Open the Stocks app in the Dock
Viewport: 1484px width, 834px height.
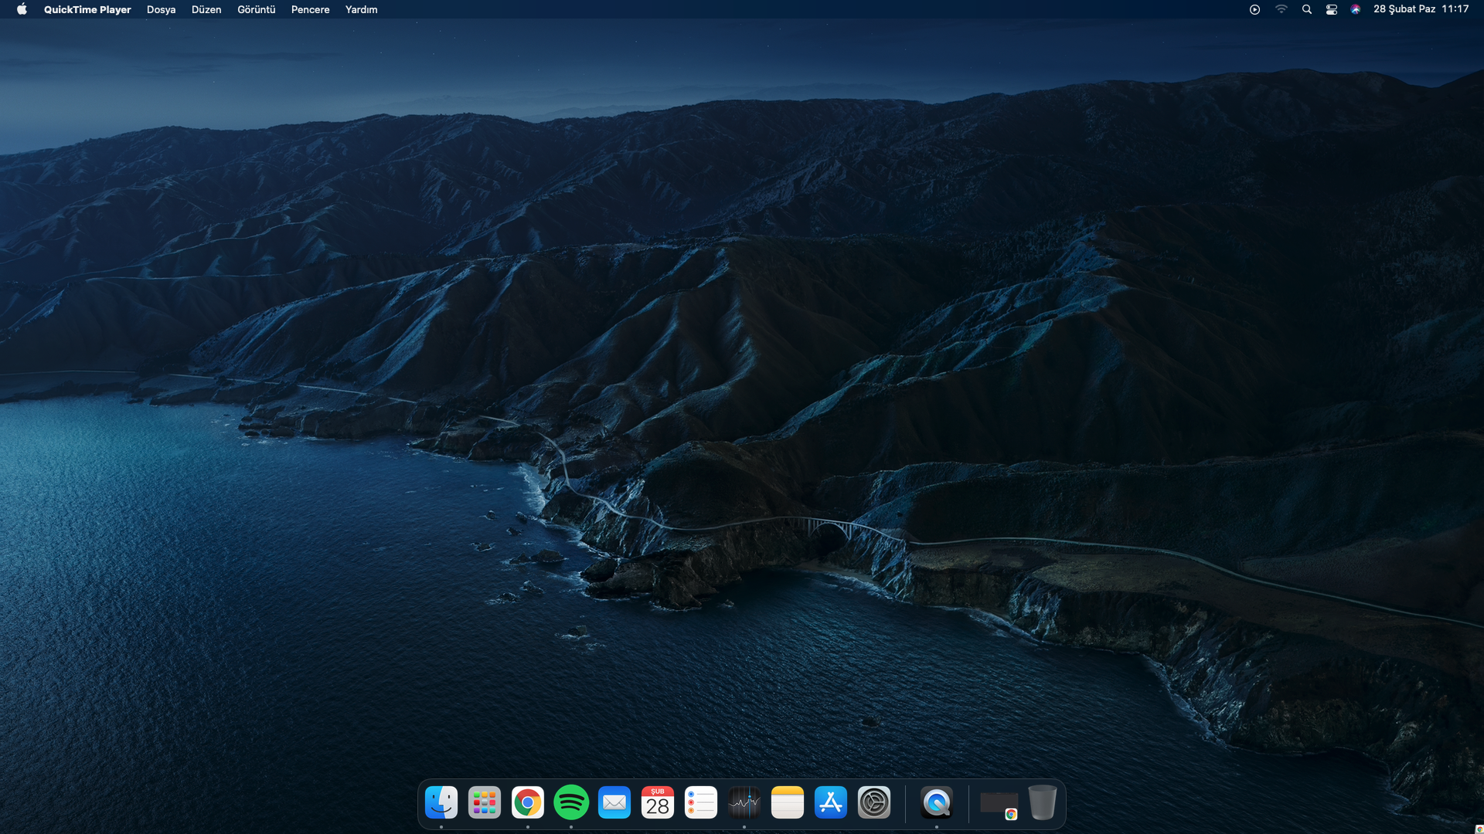[744, 803]
